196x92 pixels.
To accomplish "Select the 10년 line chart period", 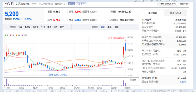I will click(x=62, y=27).
